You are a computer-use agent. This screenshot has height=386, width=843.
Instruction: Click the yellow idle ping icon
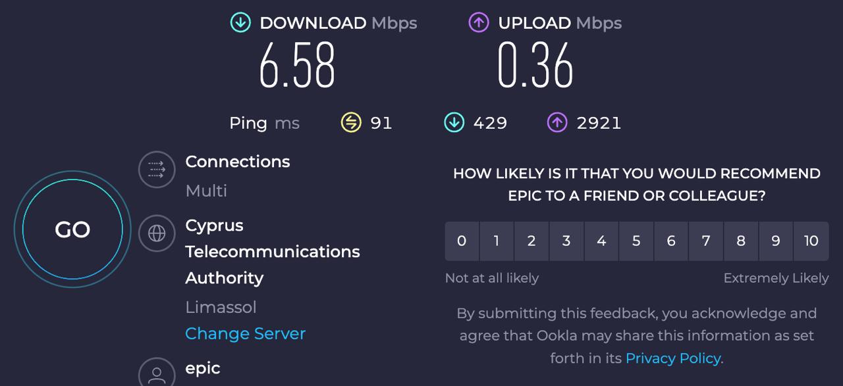click(x=351, y=122)
